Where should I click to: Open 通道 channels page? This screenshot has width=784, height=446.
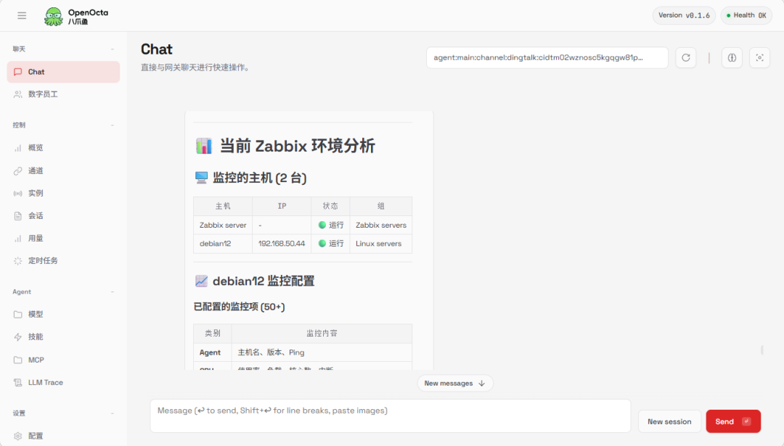[x=63, y=171]
